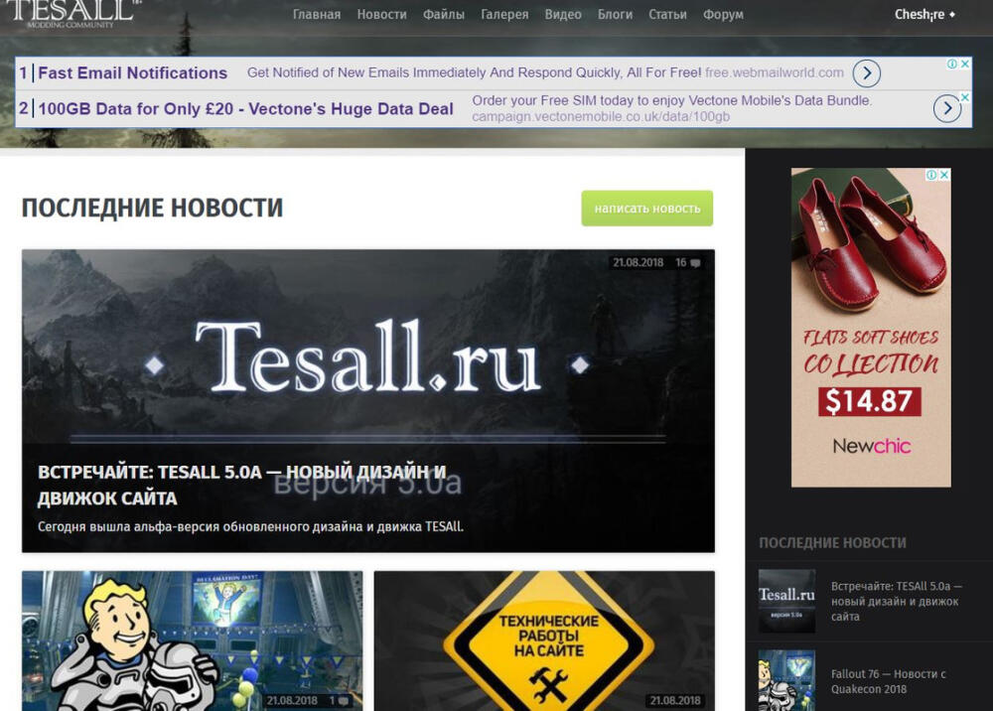Click the $14.87 price tag in ad
Image resolution: width=993 pixels, height=711 pixels.
870,401
